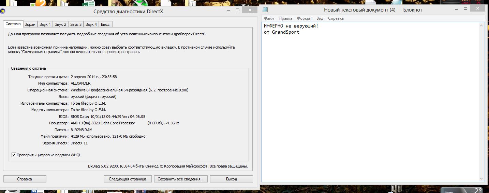Open the Звук 1 tab
Image resolution: width=489 pixels, height=193 pixels.
click(45, 24)
